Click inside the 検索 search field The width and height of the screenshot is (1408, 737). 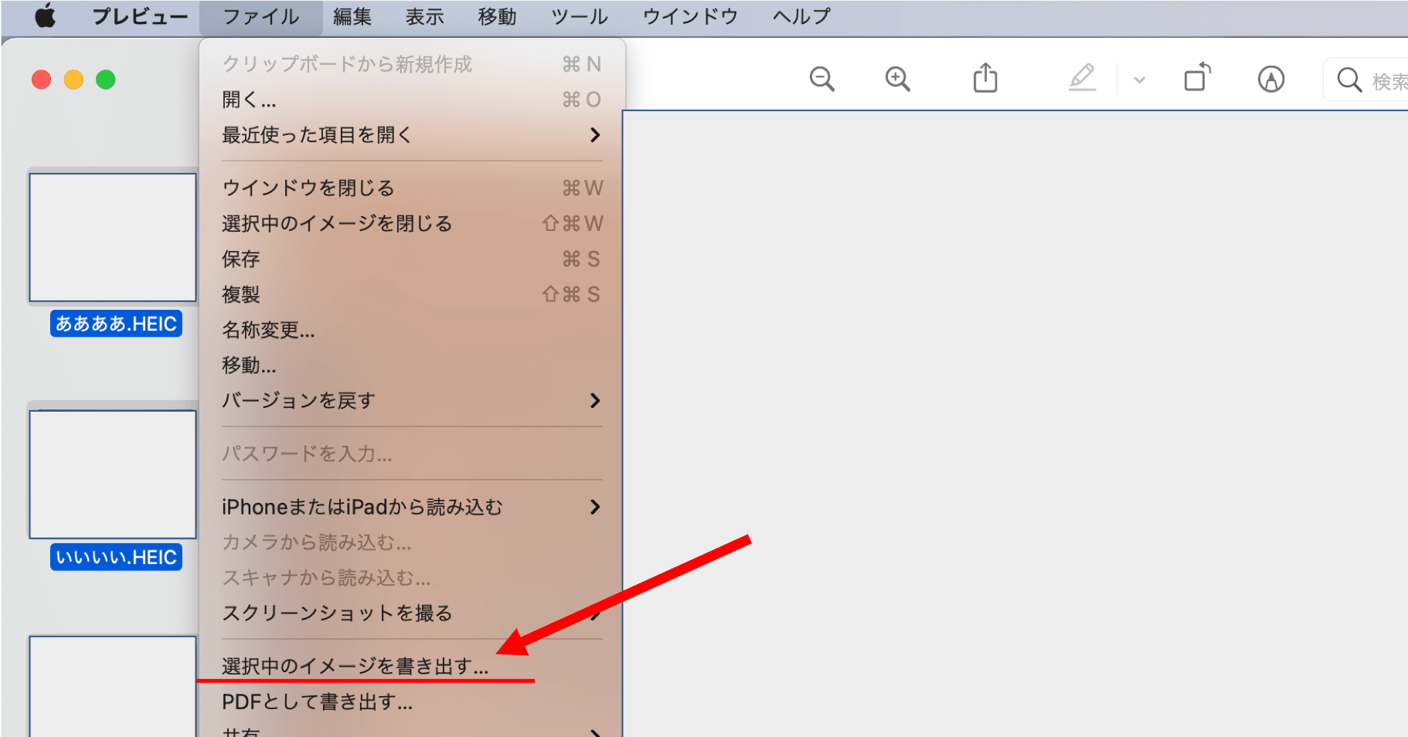coord(1383,80)
